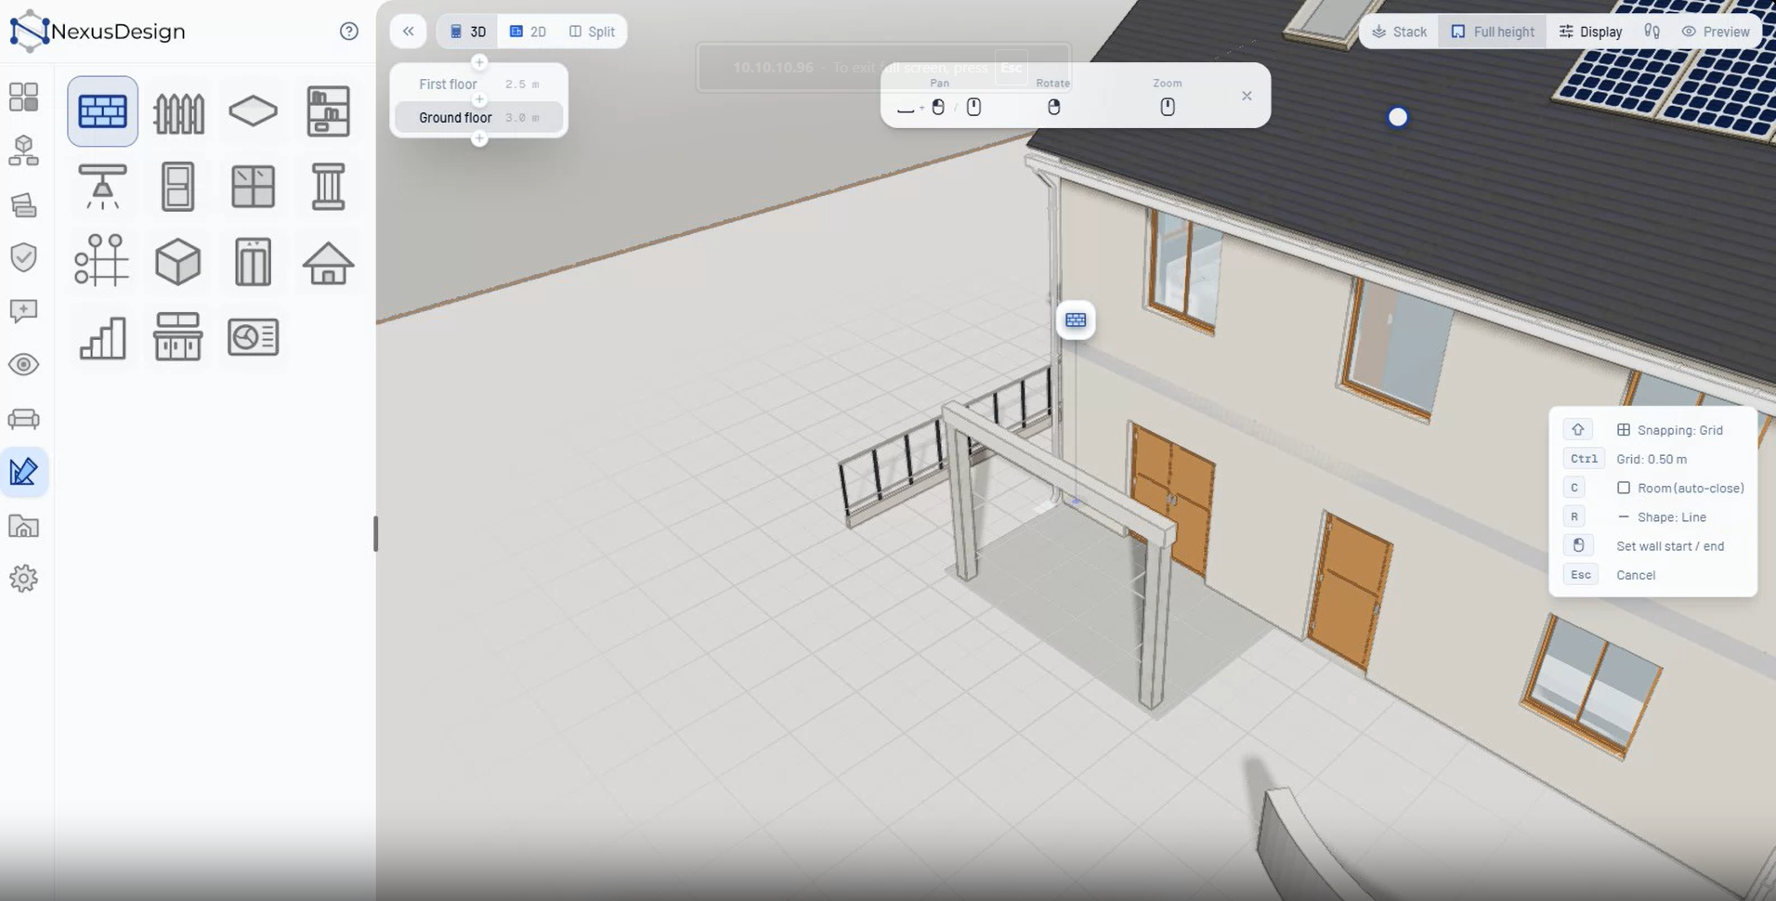Select the grid axes tool
Image resolution: width=1776 pixels, height=901 pixels.
pyautogui.click(x=102, y=261)
